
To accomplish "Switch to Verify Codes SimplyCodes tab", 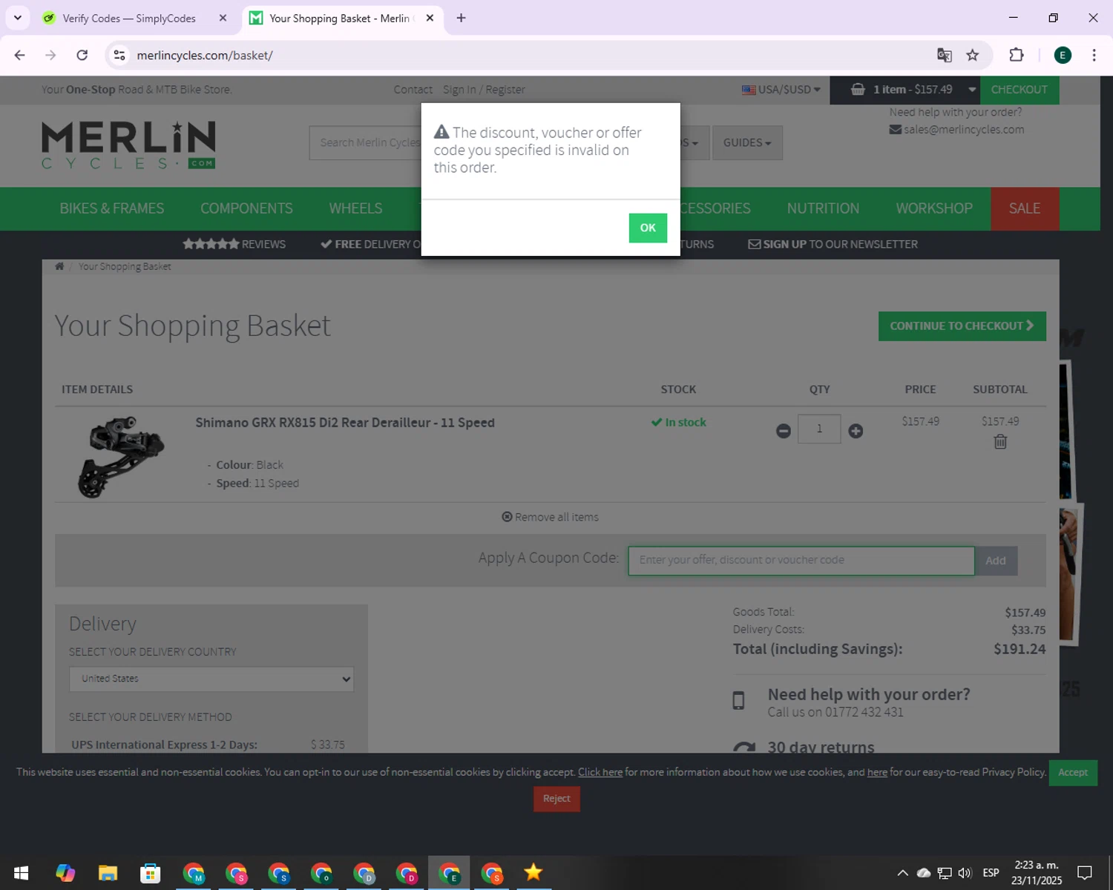I will [128, 18].
